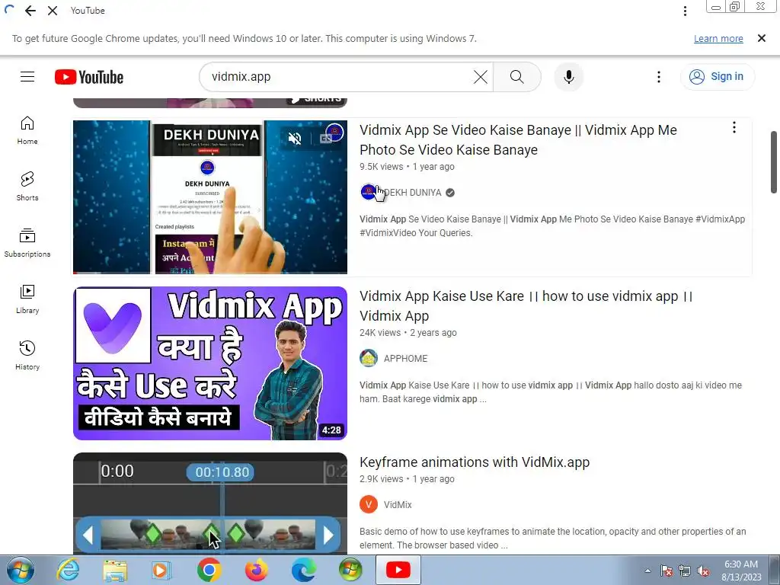Open the Vidmix App Kaise Use Kare thumbnail
This screenshot has width=780, height=585.
[x=210, y=363]
